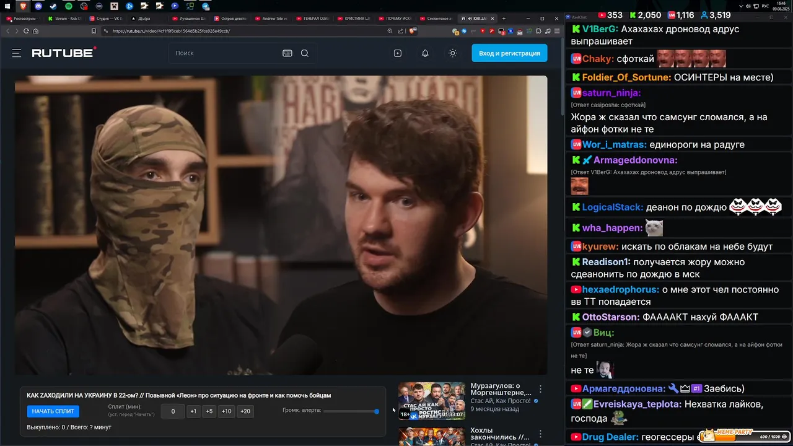
Task: Switch to the Росгосстрим tab
Action: (24, 19)
